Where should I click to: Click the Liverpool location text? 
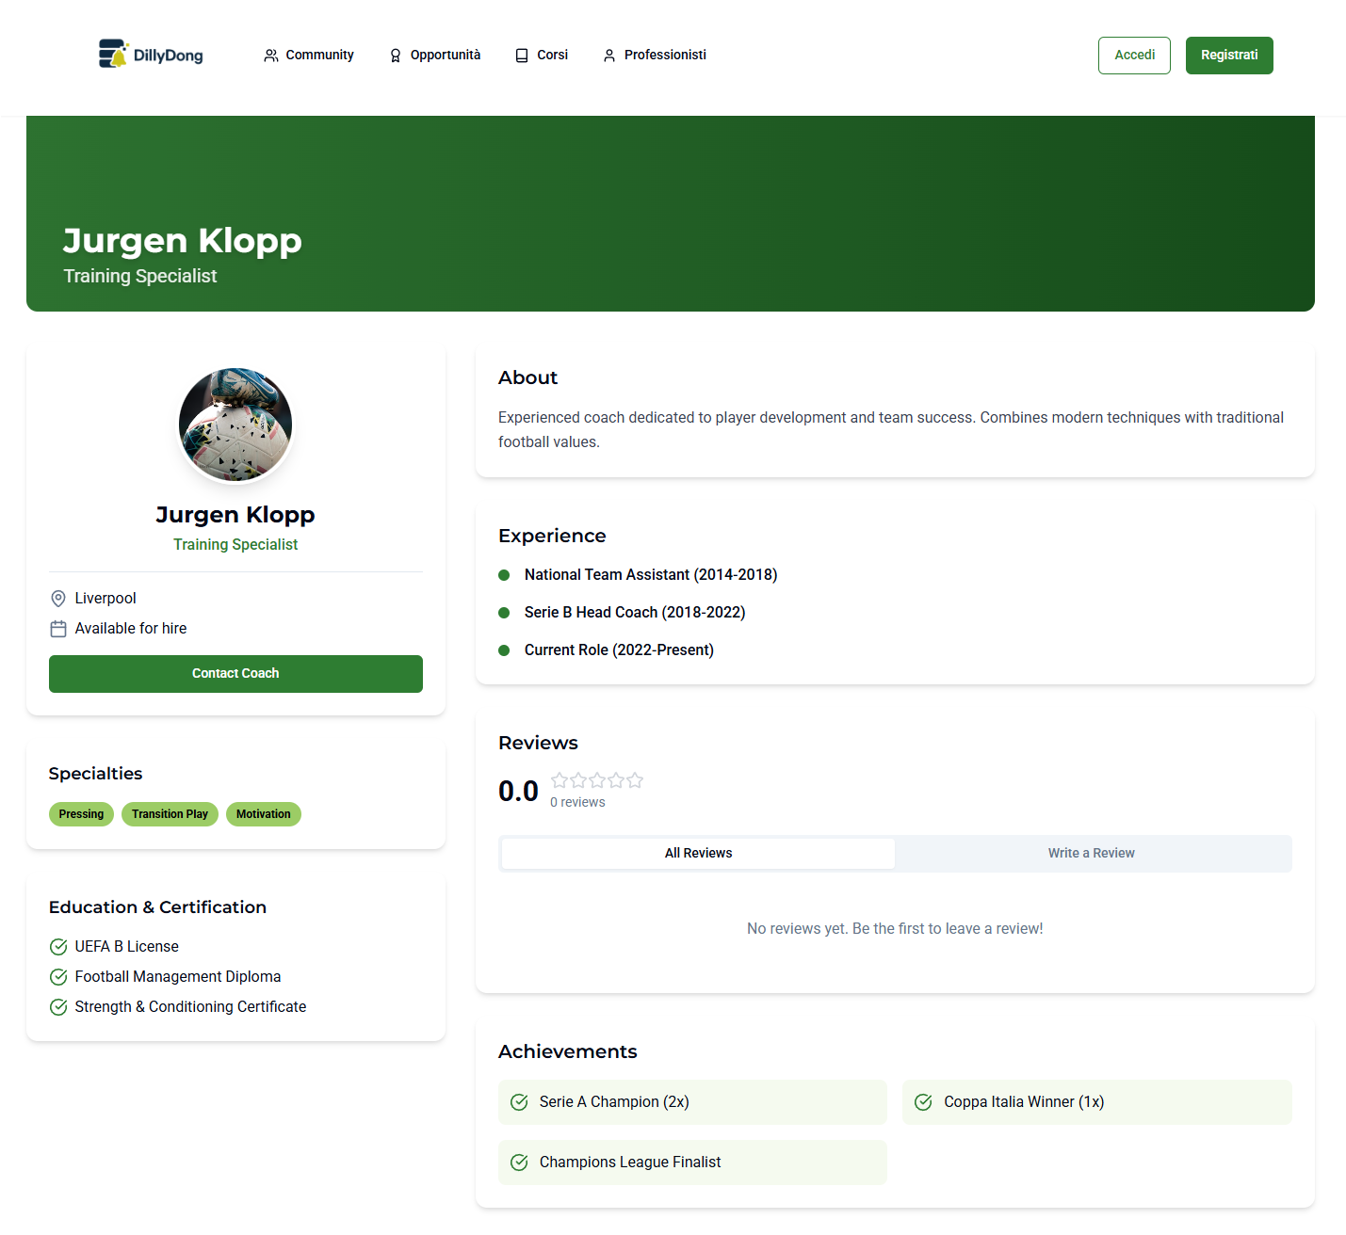(x=105, y=599)
